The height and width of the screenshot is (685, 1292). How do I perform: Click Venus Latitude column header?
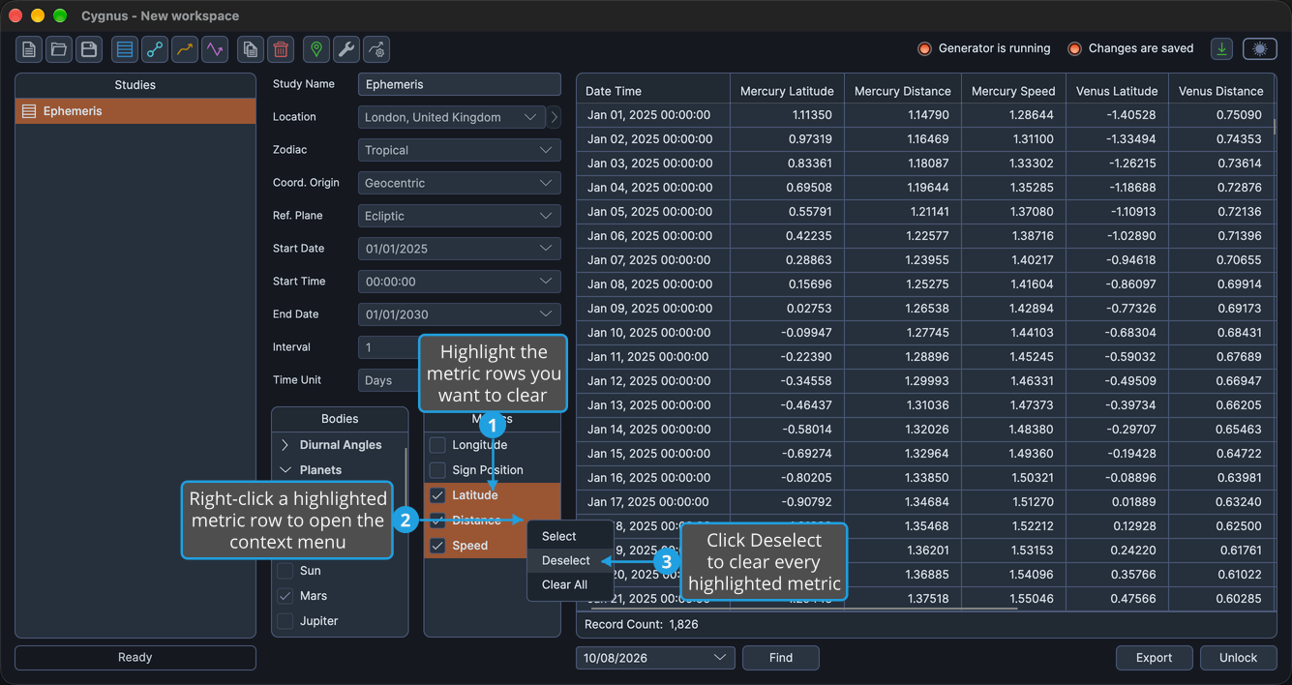point(1117,91)
